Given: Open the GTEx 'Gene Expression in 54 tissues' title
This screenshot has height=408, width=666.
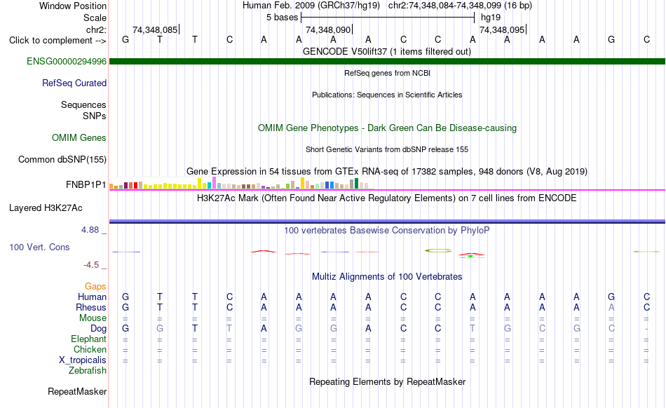Looking at the screenshot, I should coord(387,172).
